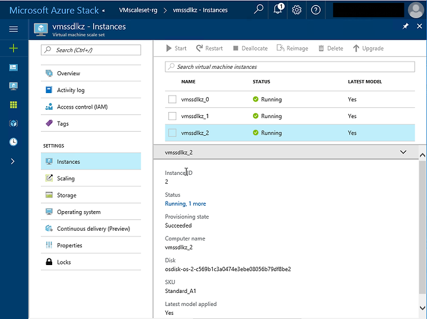Click the Restart toolbar button

pos(209,48)
